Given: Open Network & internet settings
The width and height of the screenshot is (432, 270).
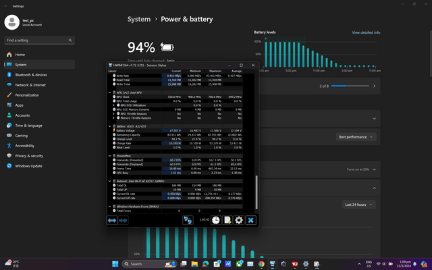Looking at the screenshot, I should click(39, 85).
